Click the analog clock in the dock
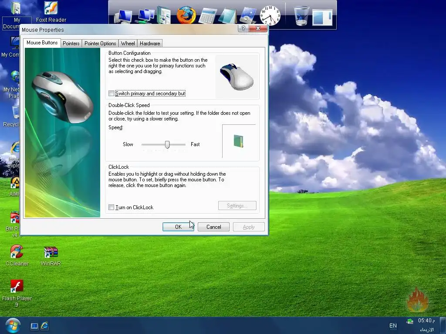This screenshot has height=334, width=446. 270,16
